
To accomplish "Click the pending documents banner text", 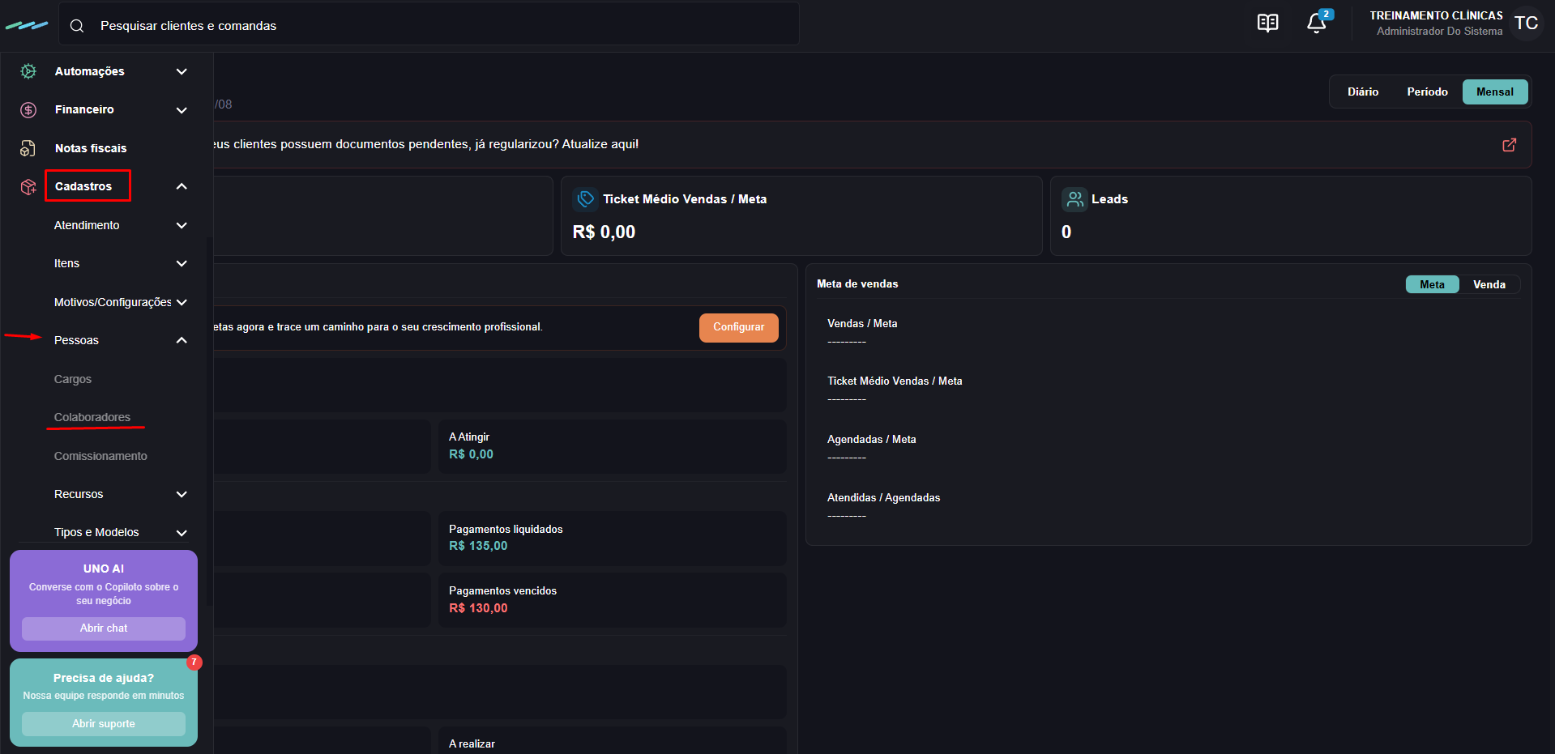I will pyautogui.click(x=425, y=144).
